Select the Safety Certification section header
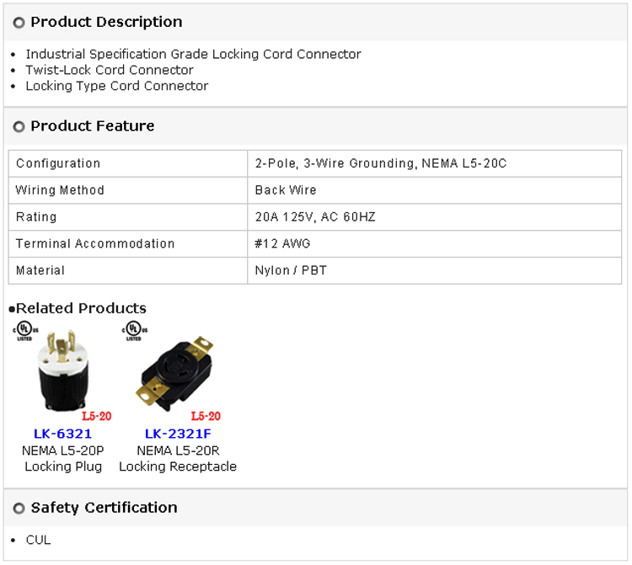Screen dimensions: 632x565 [104, 508]
